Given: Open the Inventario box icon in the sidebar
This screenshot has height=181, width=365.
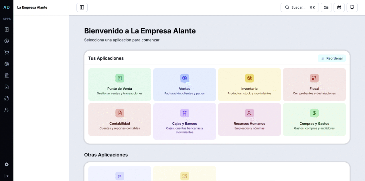Looking at the screenshot, I should pos(6,63).
